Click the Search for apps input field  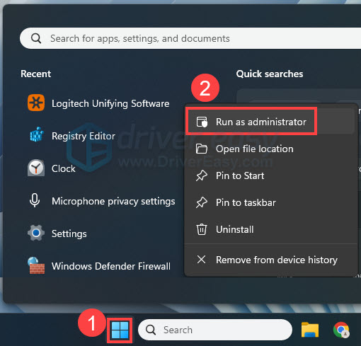tap(190, 38)
